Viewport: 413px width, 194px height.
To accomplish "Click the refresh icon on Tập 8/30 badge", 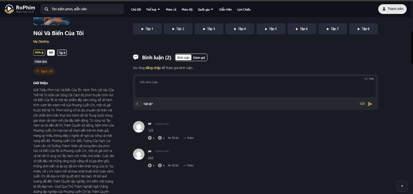I will click(37, 71).
